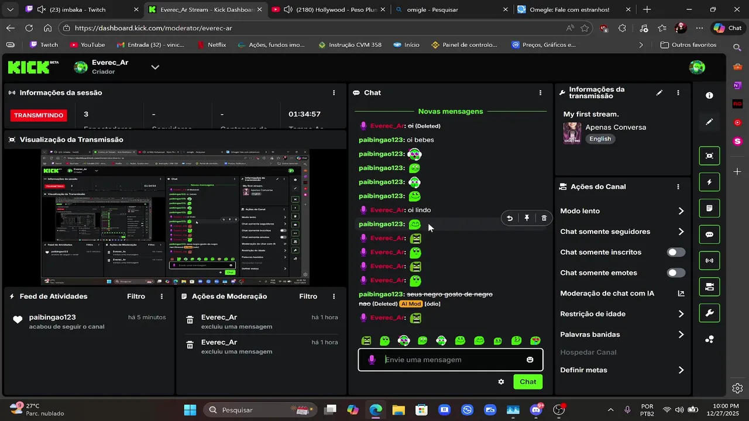Switch to the omigle Pesquisar tab
This screenshot has width=749, height=421.
click(x=451, y=9)
